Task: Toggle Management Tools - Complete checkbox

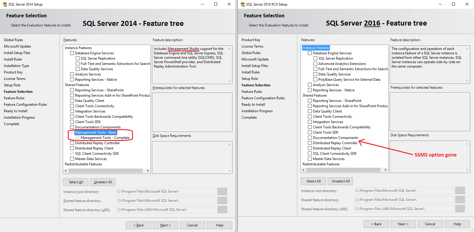Action: 77,138
